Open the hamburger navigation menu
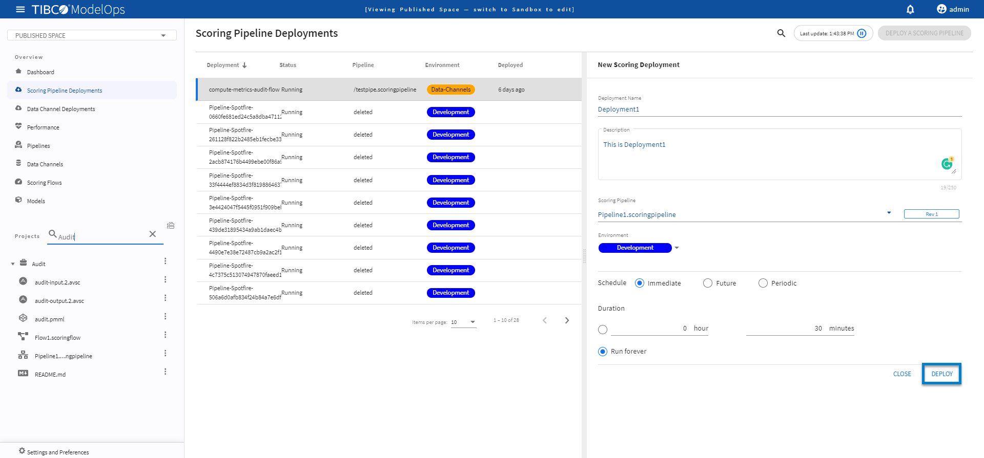This screenshot has width=984, height=458. coord(20,9)
